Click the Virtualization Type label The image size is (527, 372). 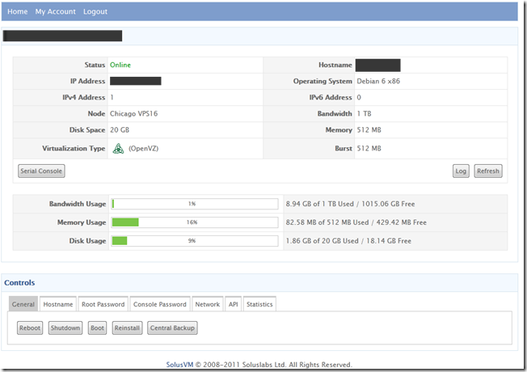(x=74, y=148)
